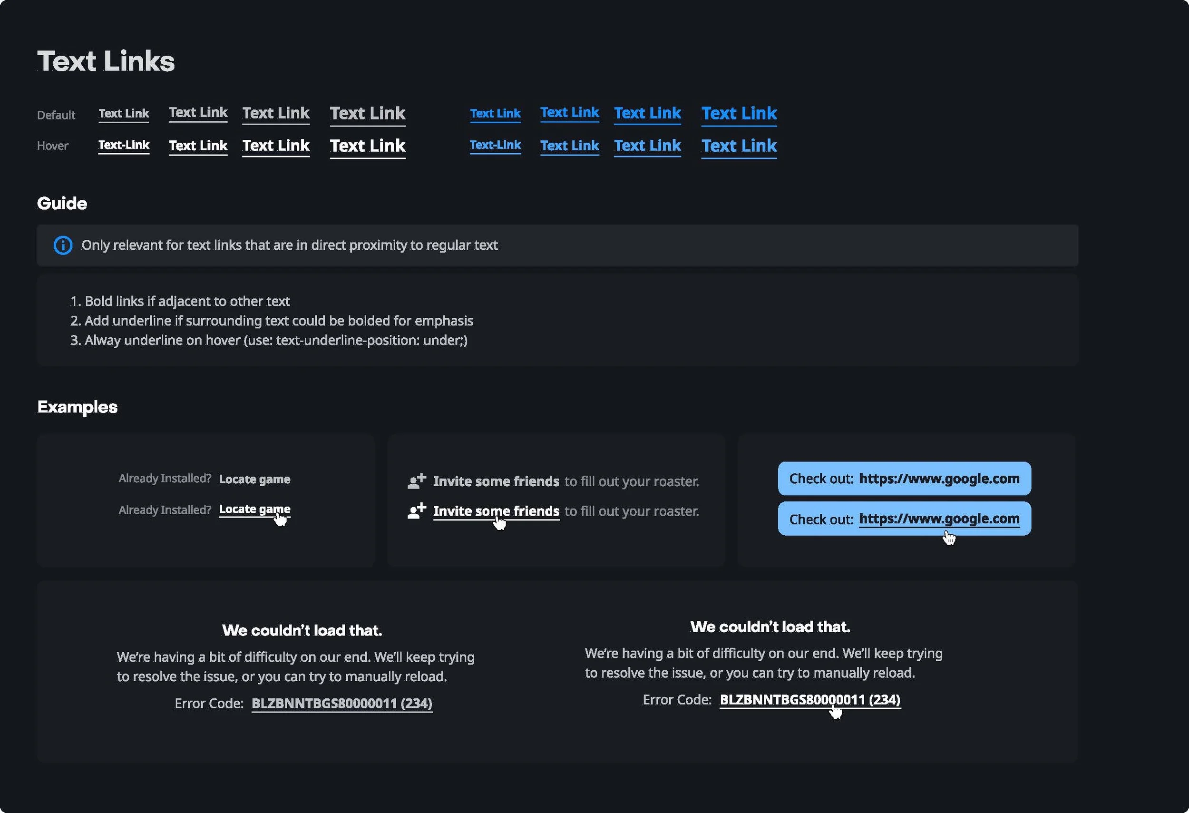Click add-friend icon beside non-underlined Invite link
This screenshot has width=1189, height=813.
click(417, 480)
